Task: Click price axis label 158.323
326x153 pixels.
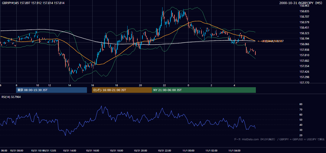Action: pos(304,33)
